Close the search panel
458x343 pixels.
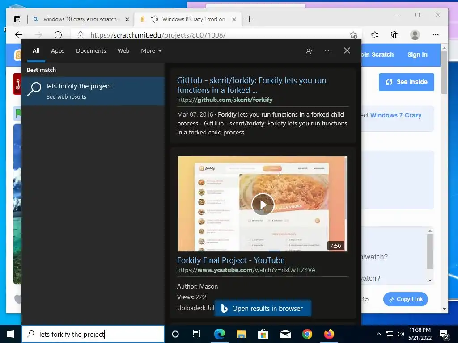pyautogui.click(x=347, y=50)
